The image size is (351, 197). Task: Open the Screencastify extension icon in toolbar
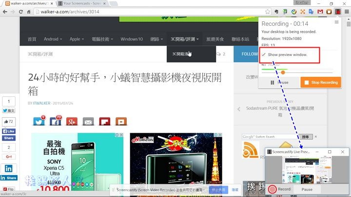click(x=338, y=12)
